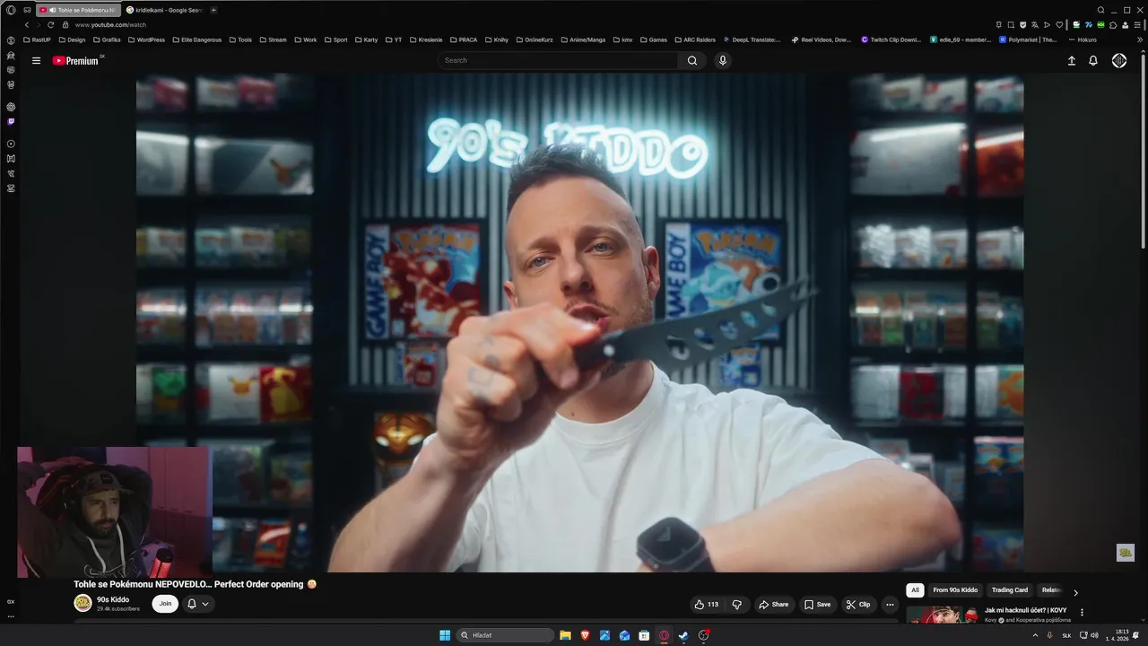Open the Opera GX menu logo
Viewport: 1148px width, 646px height.
pyautogui.click(x=11, y=10)
